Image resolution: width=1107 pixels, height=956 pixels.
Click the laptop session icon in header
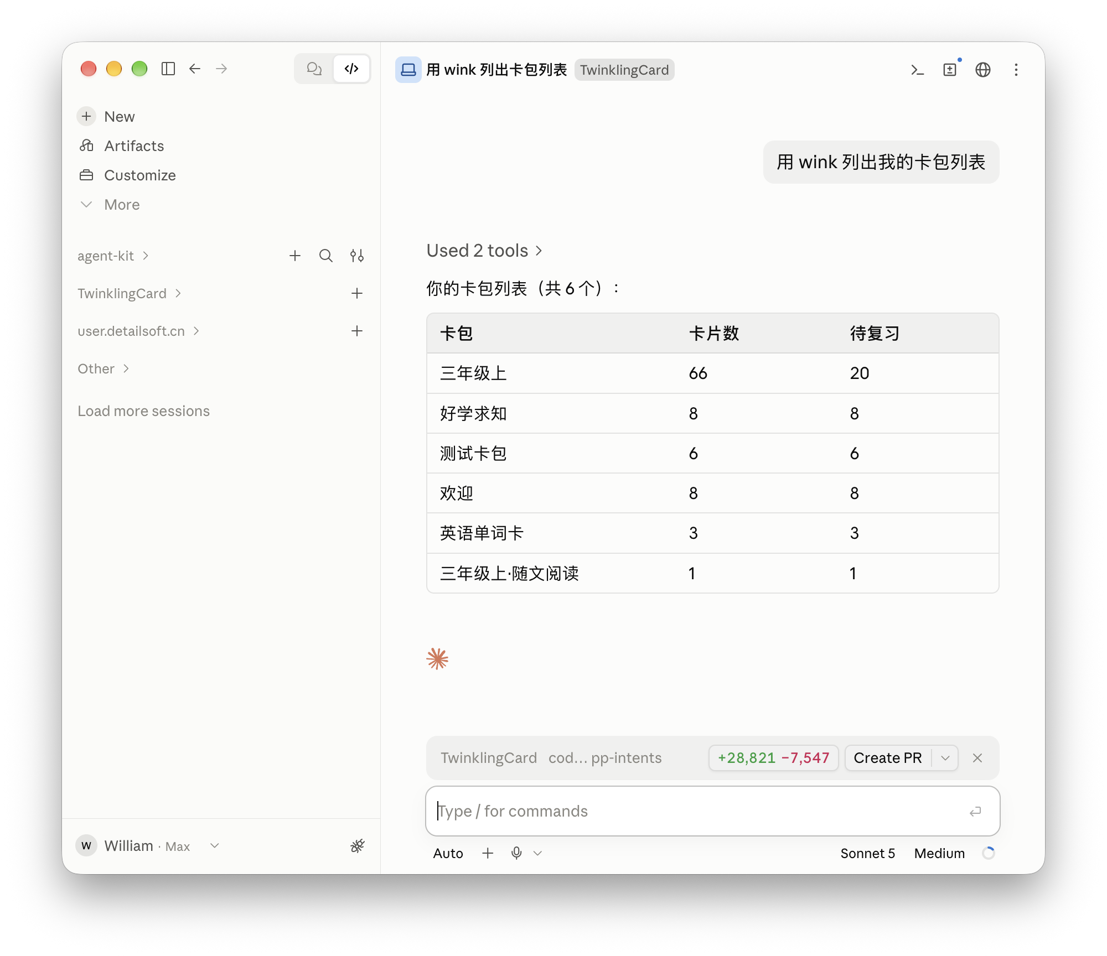[408, 70]
